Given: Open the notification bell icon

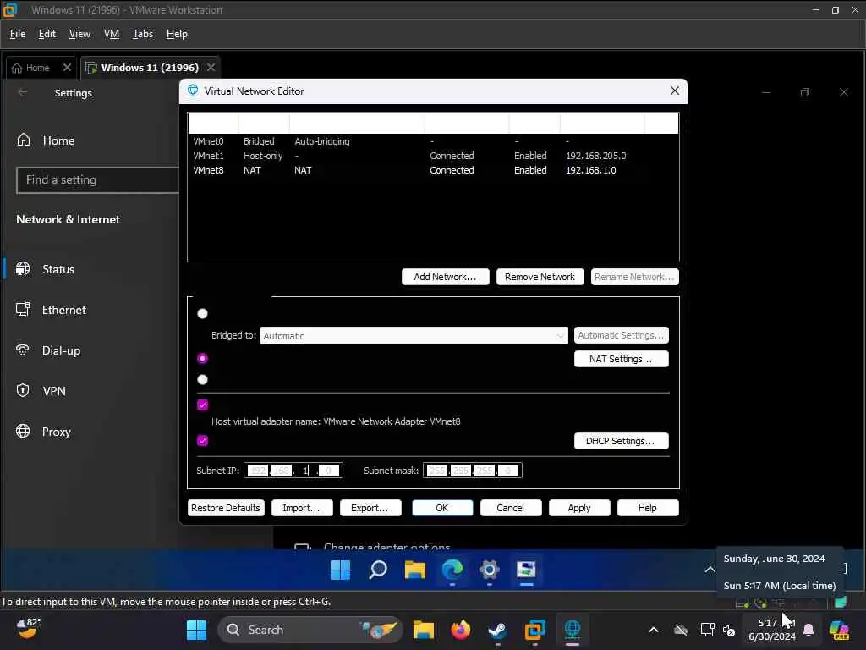Looking at the screenshot, I should [x=808, y=630].
